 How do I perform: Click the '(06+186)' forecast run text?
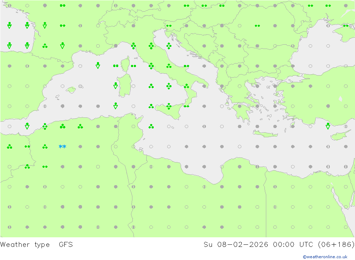336,245
